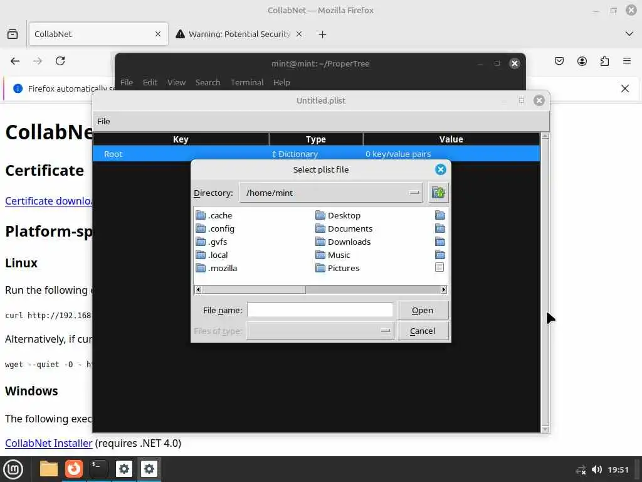Click the Certificate download link
Screen dimensions: 642x482
point(49,201)
